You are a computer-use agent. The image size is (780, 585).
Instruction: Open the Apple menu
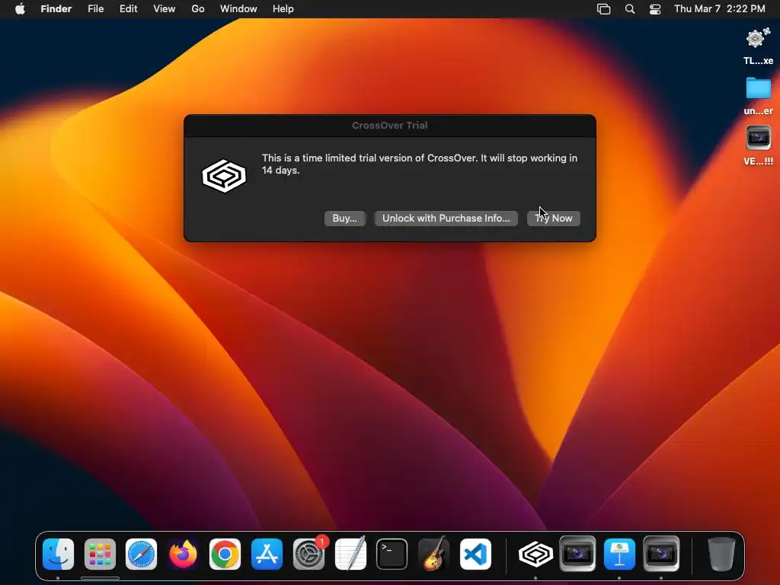(x=20, y=9)
